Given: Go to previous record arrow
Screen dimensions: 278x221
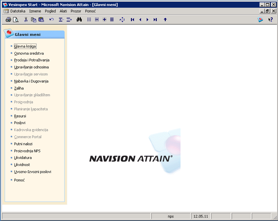Looking at the screenshot, I should click(x=140, y=19).
